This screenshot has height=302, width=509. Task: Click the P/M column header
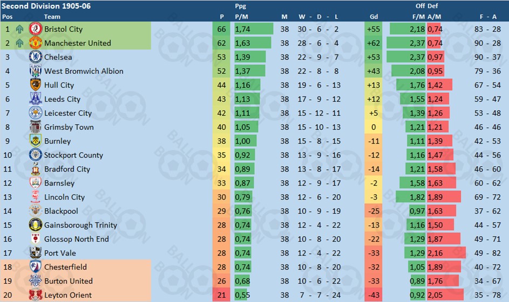[241, 17]
